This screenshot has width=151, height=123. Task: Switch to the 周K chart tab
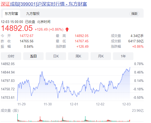pos(78,56)
